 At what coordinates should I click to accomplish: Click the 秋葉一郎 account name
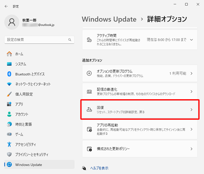click(x=29, y=20)
